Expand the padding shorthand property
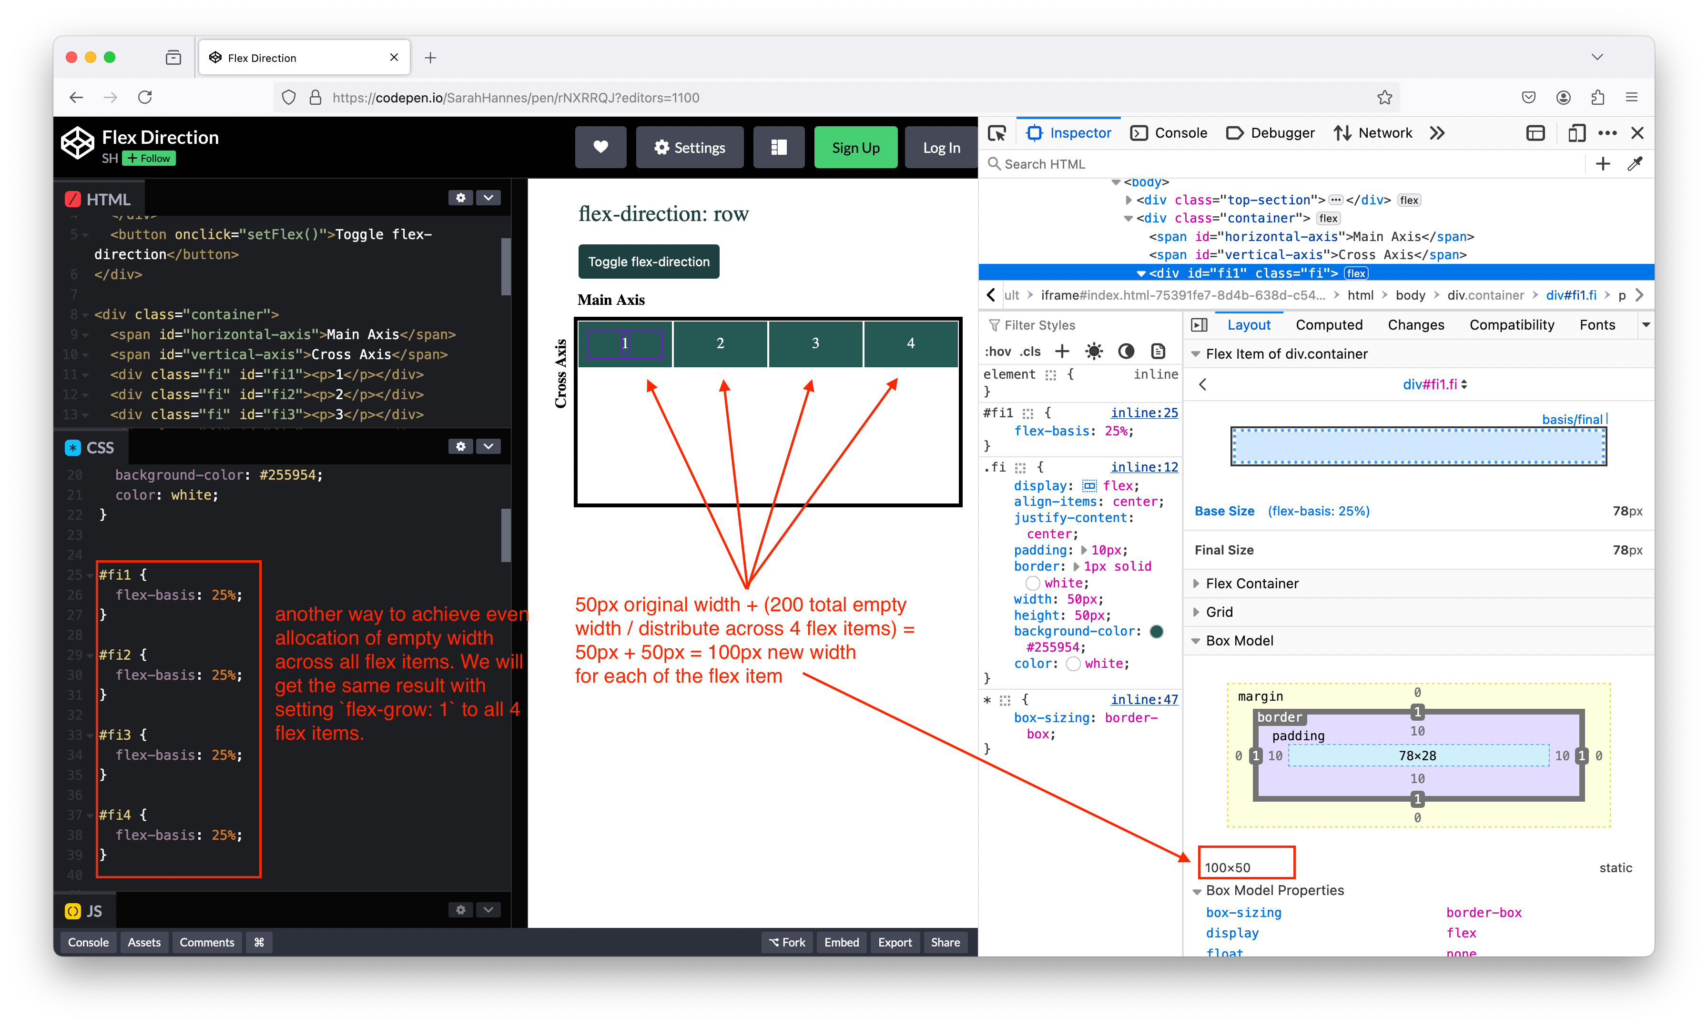 [1084, 550]
